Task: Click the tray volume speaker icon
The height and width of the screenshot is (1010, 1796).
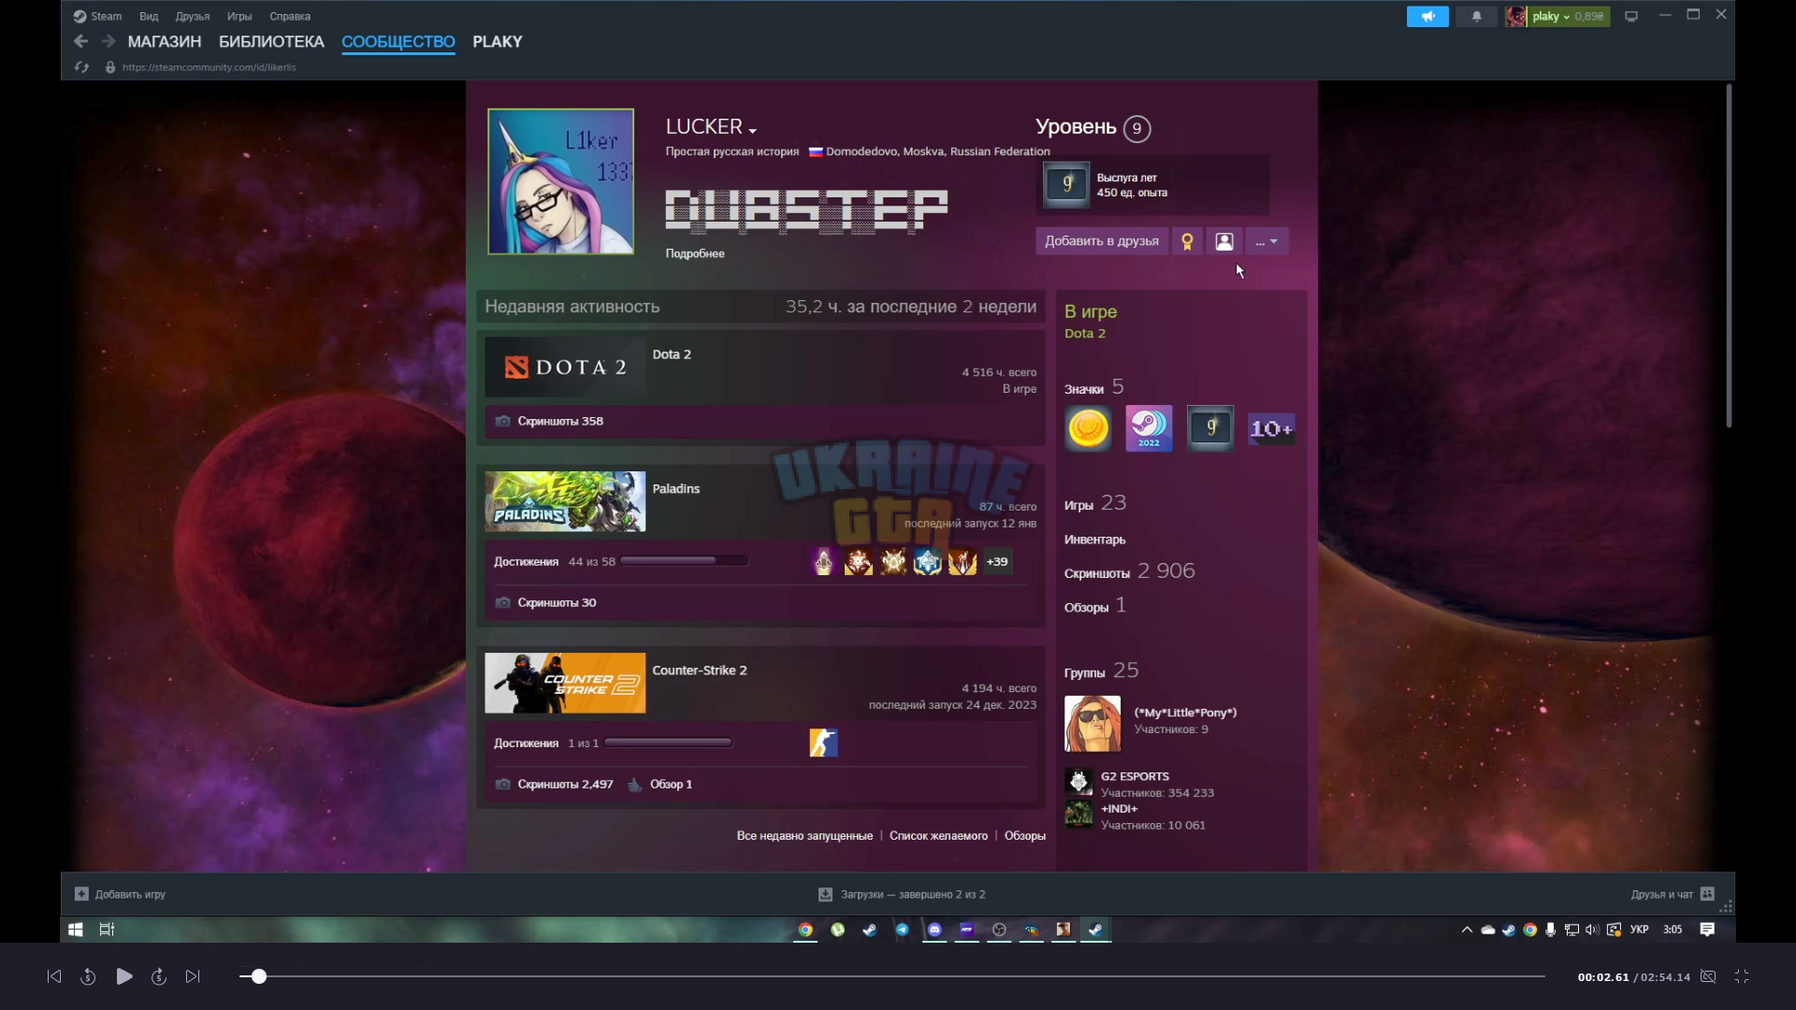Action: (x=1592, y=930)
